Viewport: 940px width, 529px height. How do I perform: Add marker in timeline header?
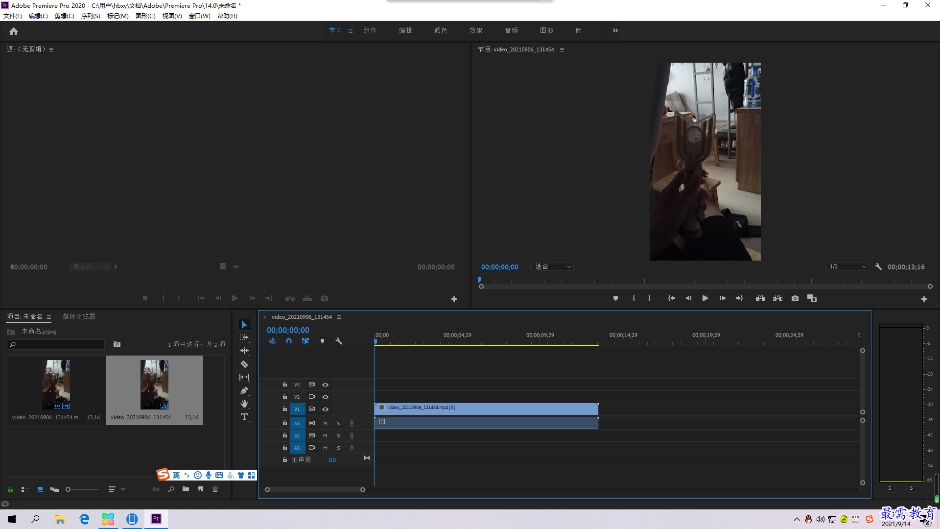pyautogui.click(x=322, y=341)
